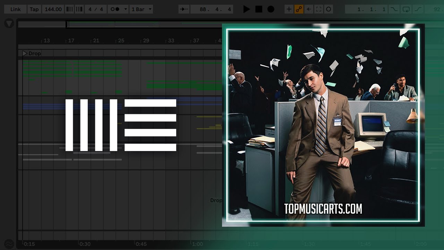Click the 0:45 time ruler mark
This screenshot has width=444, height=250.
pyautogui.click(x=141, y=244)
